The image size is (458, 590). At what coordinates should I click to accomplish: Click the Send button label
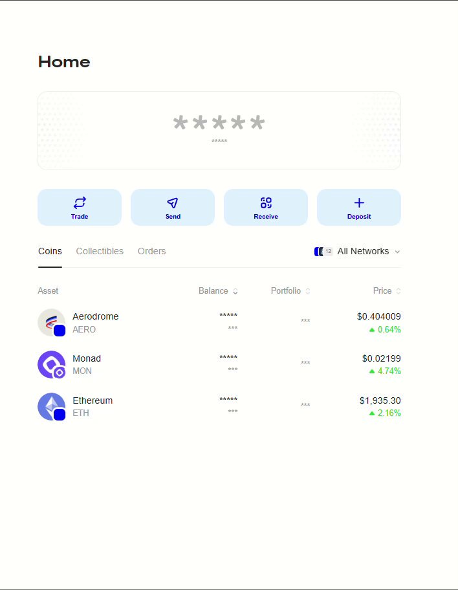click(x=173, y=216)
